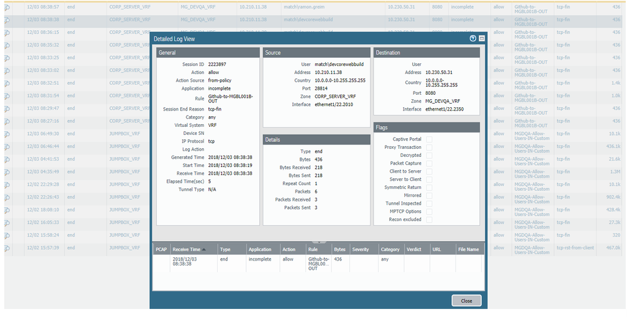Viewport: 627px width, 317px height.
Task: Open log details for 12/02 15:58:24 row
Action: [x=7, y=236]
